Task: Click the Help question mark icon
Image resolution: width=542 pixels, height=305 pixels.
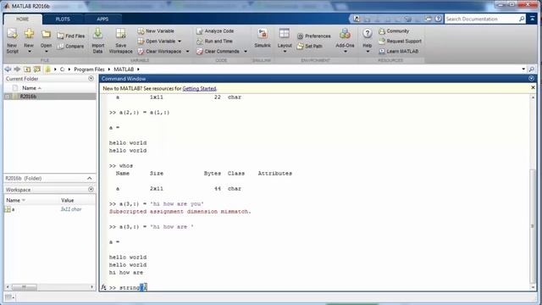Action: click(x=367, y=34)
